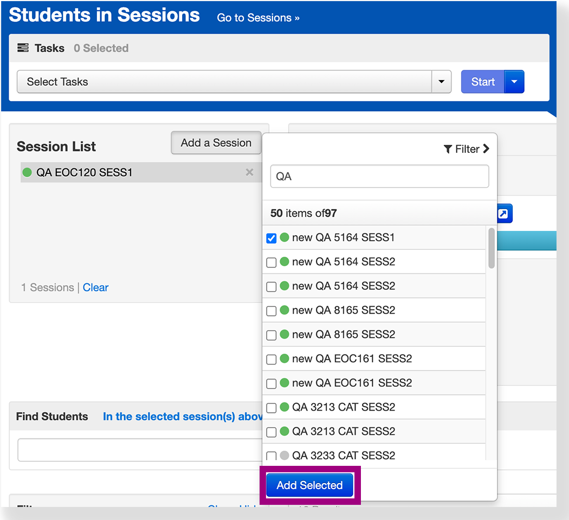The image size is (569, 520).
Task: Open the Go to Sessions link
Action: [x=258, y=18]
